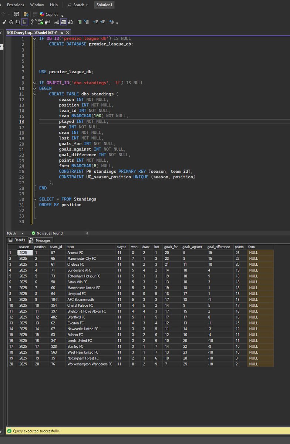The width and height of the screenshot is (290, 444).
Task: Open the Help menu
Action: (54, 5)
